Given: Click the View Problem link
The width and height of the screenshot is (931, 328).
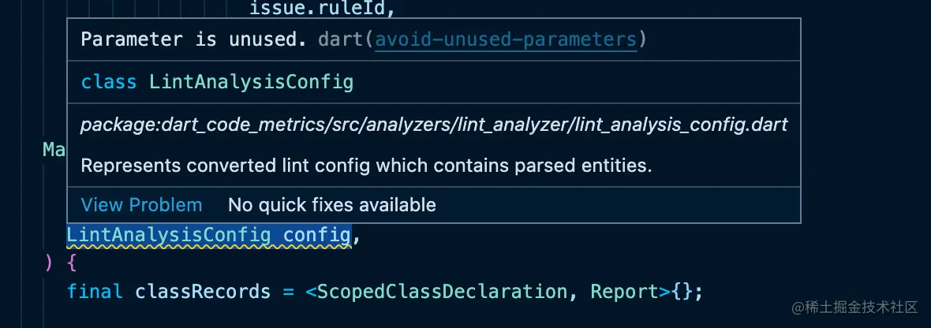Looking at the screenshot, I should click(x=141, y=205).
